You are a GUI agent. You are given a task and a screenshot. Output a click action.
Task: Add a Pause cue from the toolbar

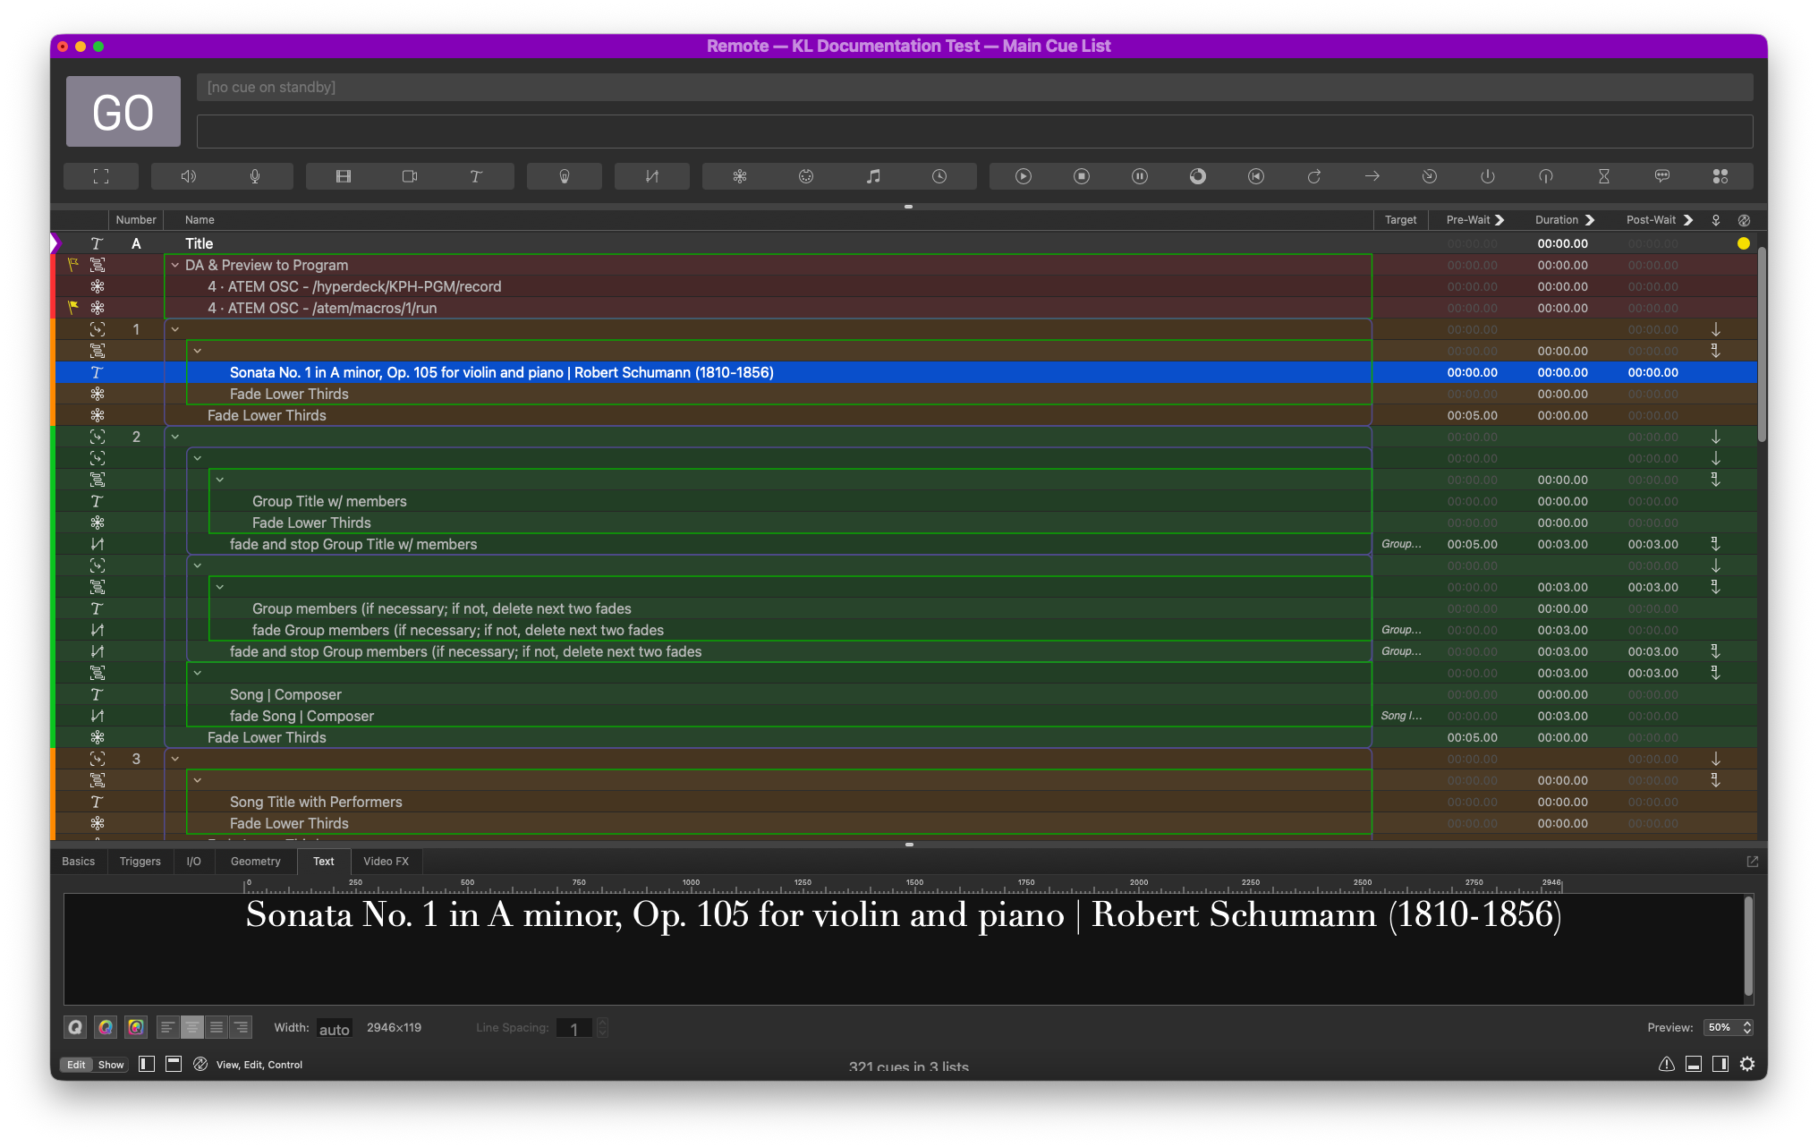1140,176
